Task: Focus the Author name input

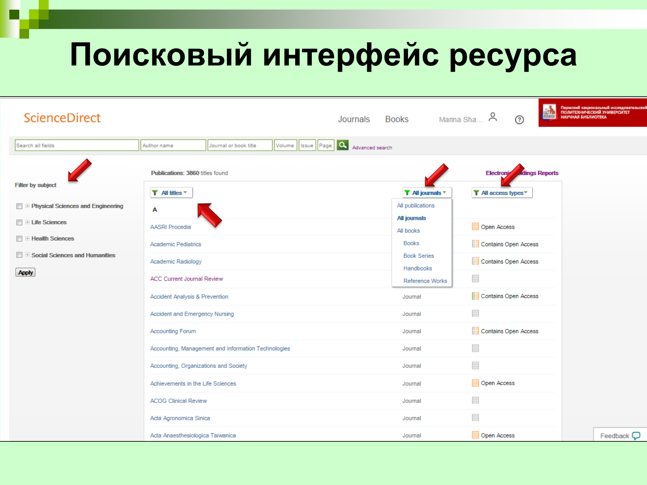Action: click(173, 145)
